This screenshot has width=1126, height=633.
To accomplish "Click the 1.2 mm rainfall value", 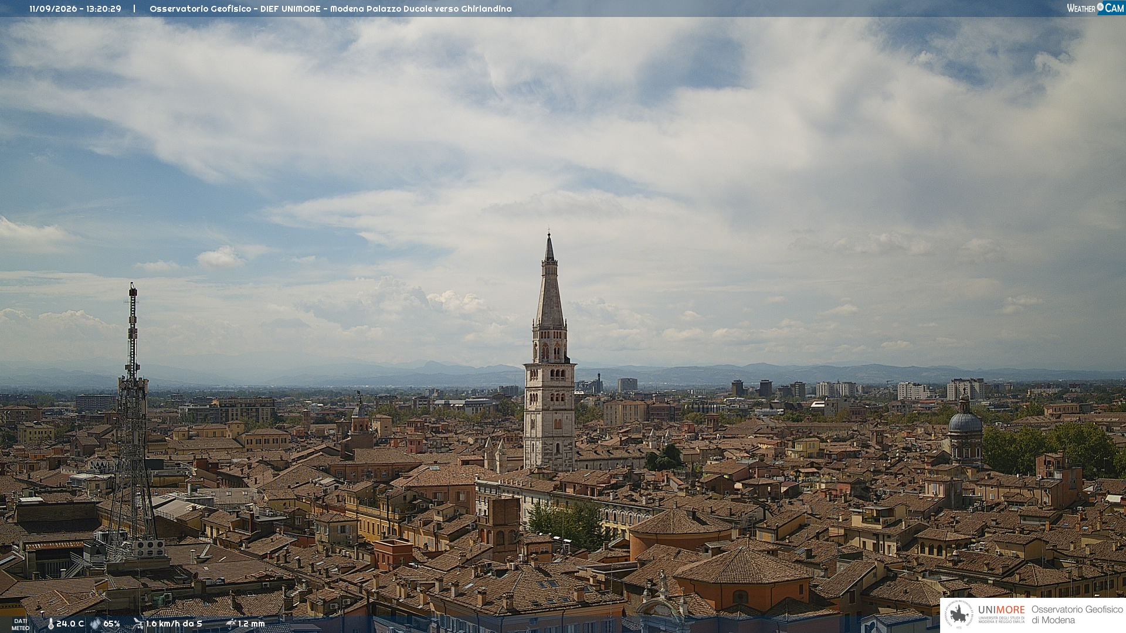I will click(252, 624).
